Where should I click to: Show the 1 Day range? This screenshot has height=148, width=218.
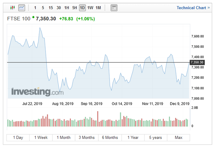pos(18,137)
